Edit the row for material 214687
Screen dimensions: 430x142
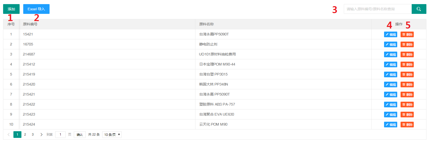click(391, 54)
